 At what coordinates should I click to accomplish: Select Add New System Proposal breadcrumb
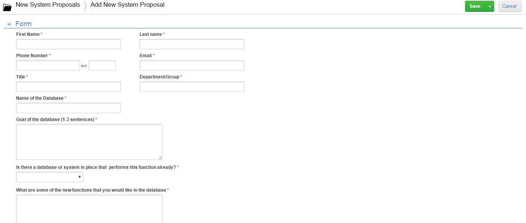[x=128, y=5]
